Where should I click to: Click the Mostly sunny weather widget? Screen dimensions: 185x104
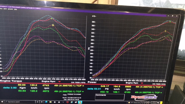(x=134, y=103)
